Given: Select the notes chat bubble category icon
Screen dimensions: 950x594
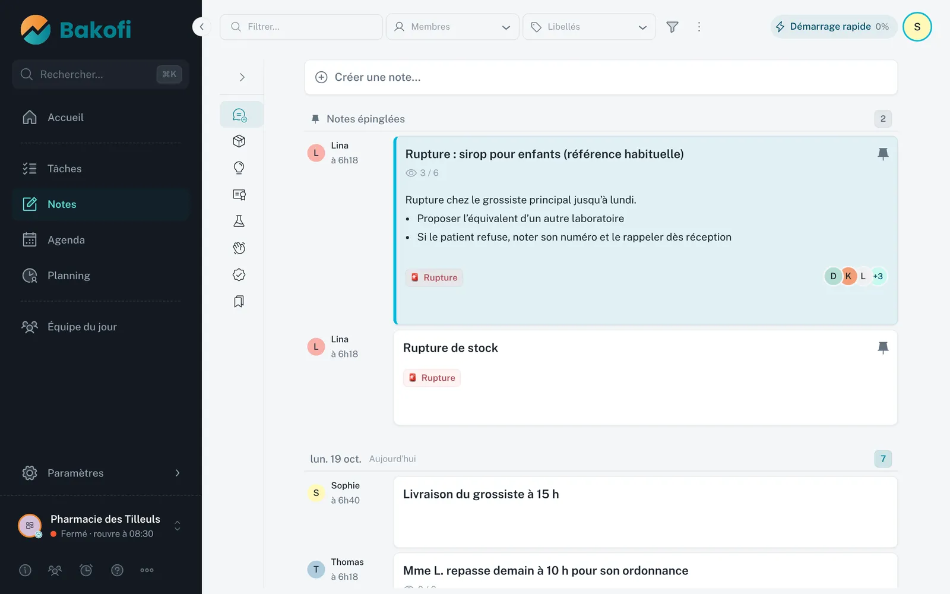Looking at the screenshot, I should (240, 115).
